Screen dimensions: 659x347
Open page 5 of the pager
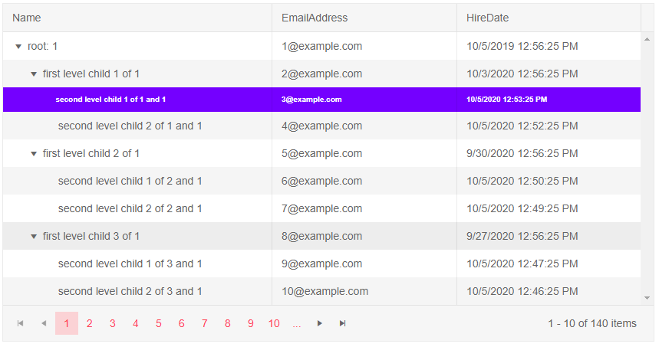tap(158, 323)
